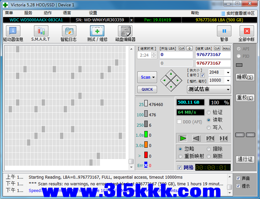The image size is (260, 199).
Task: Click the MAX button for 结束 LBA
Action: point(226,48)
